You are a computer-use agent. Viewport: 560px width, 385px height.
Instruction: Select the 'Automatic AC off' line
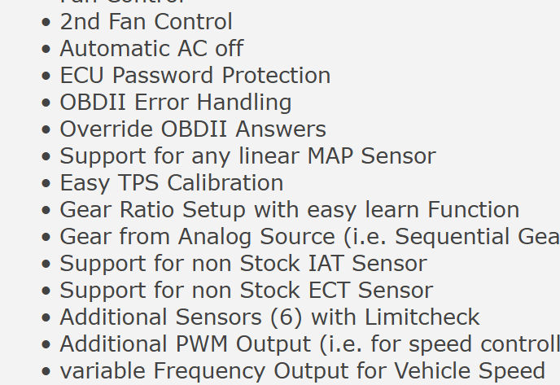[151, 49]
